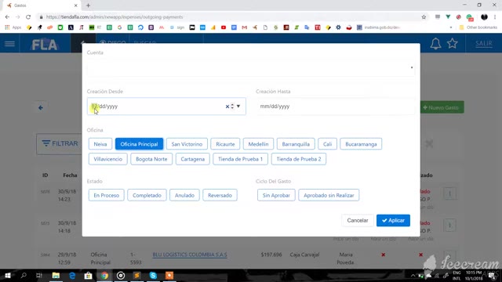Screen dimensions: 502x282
Task: Open the Chrome menu with three dots
Action: [495, 17]
